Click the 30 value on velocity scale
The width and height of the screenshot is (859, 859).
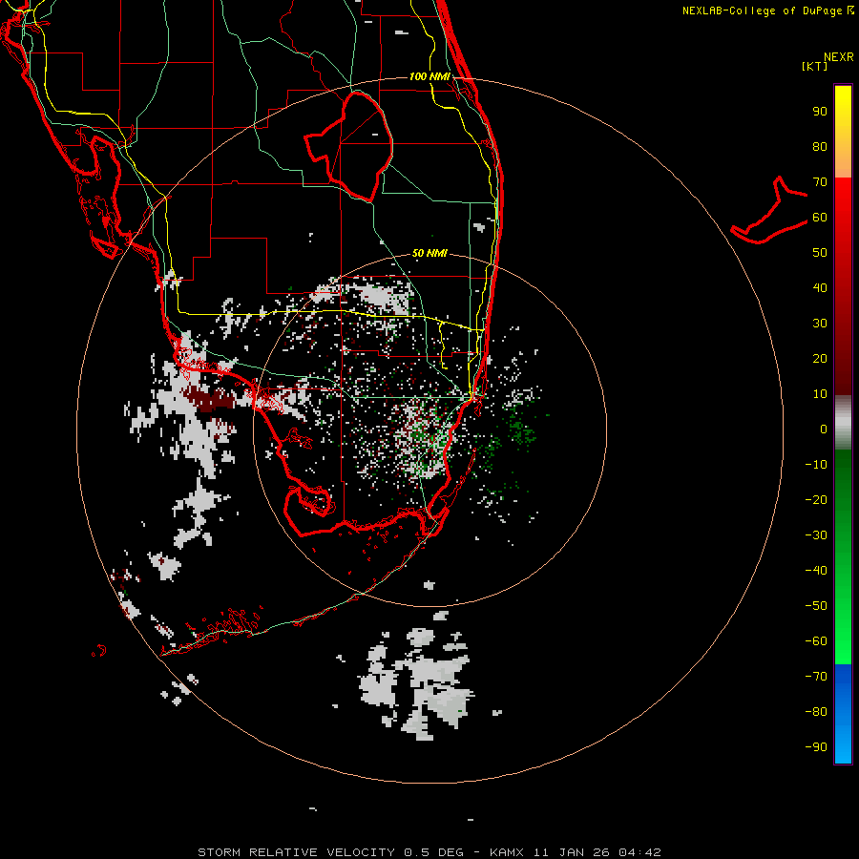pos(820,324)
